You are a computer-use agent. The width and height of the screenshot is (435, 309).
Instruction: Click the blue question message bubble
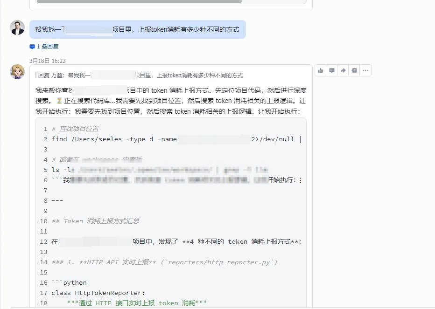click(137, 29)
